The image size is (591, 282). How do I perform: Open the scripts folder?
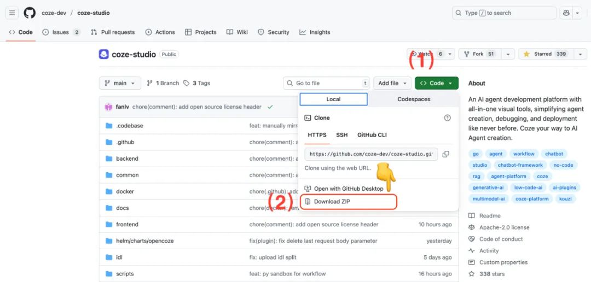point(125,274)
